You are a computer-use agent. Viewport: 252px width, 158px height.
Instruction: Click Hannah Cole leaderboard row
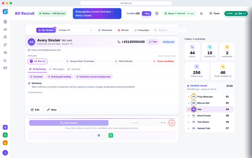[x=210, y=128]
